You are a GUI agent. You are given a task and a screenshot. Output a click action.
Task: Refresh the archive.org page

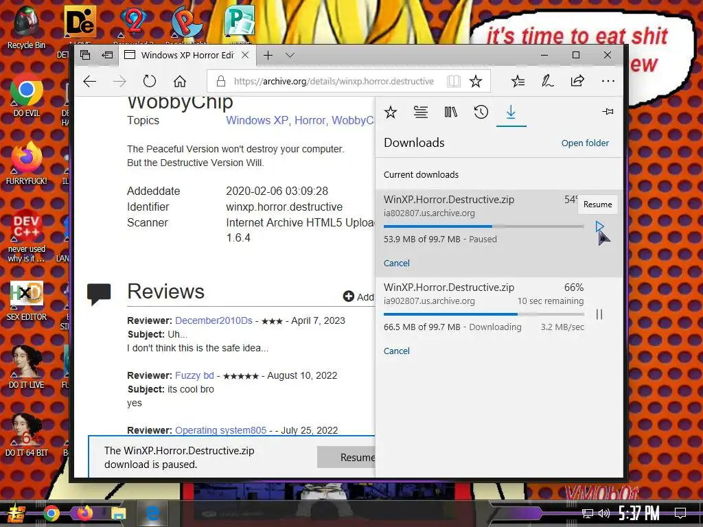point(149,81)
